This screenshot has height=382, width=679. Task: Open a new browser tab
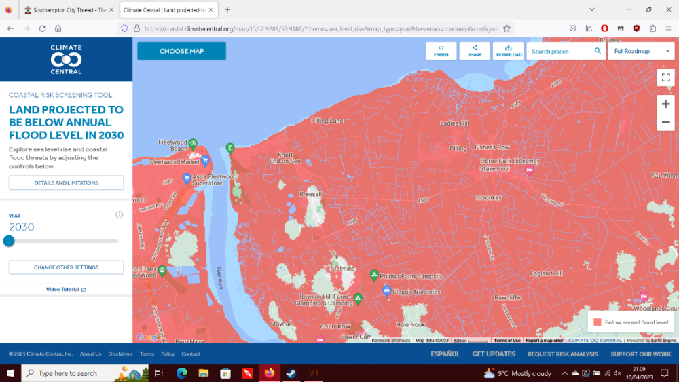[x=227, y=10]
